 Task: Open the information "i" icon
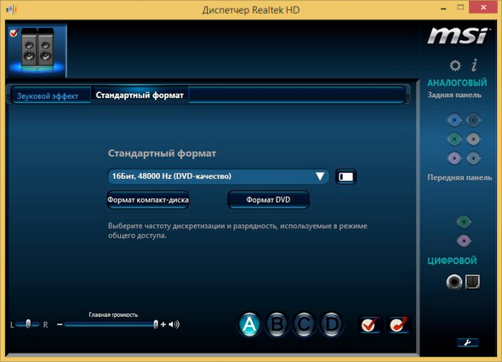coord(475,65)
